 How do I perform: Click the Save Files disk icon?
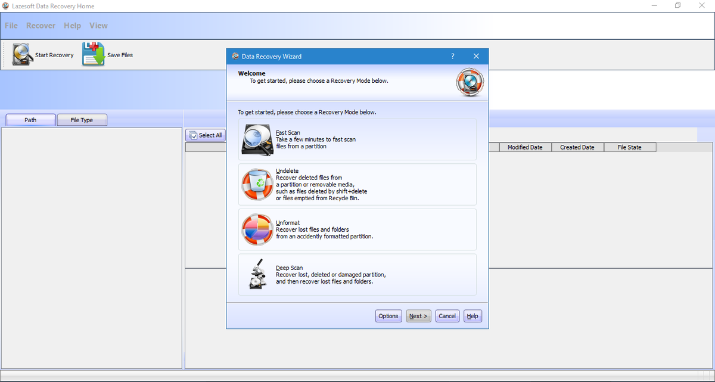(94, 54)
